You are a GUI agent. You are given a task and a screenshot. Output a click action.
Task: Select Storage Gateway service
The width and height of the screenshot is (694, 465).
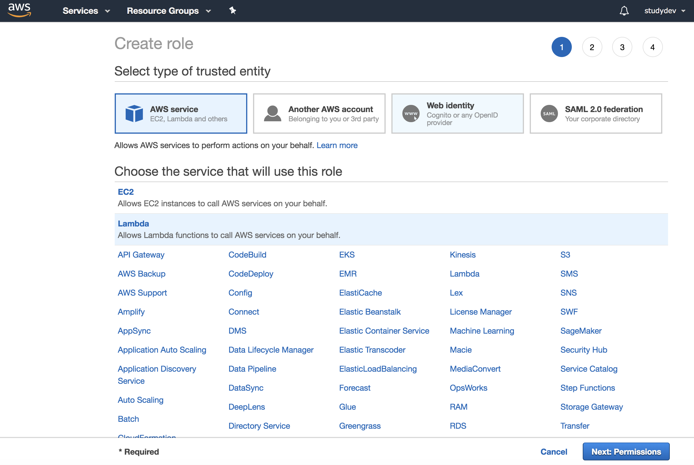591,407
